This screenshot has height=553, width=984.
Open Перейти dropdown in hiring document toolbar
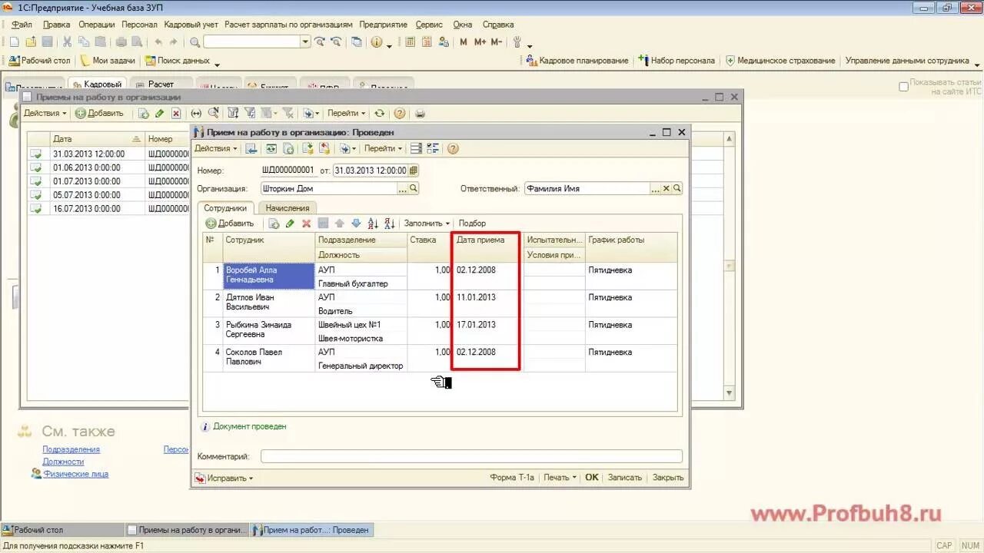(x=383, y=148)
